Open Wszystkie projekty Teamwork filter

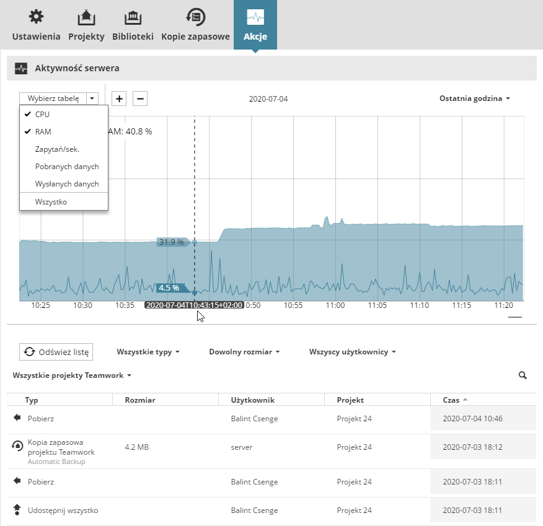tap(72, 375)
